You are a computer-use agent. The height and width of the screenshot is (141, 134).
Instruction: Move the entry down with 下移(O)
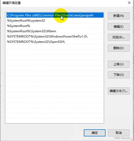pyautogui.click(x=118, y=75)
